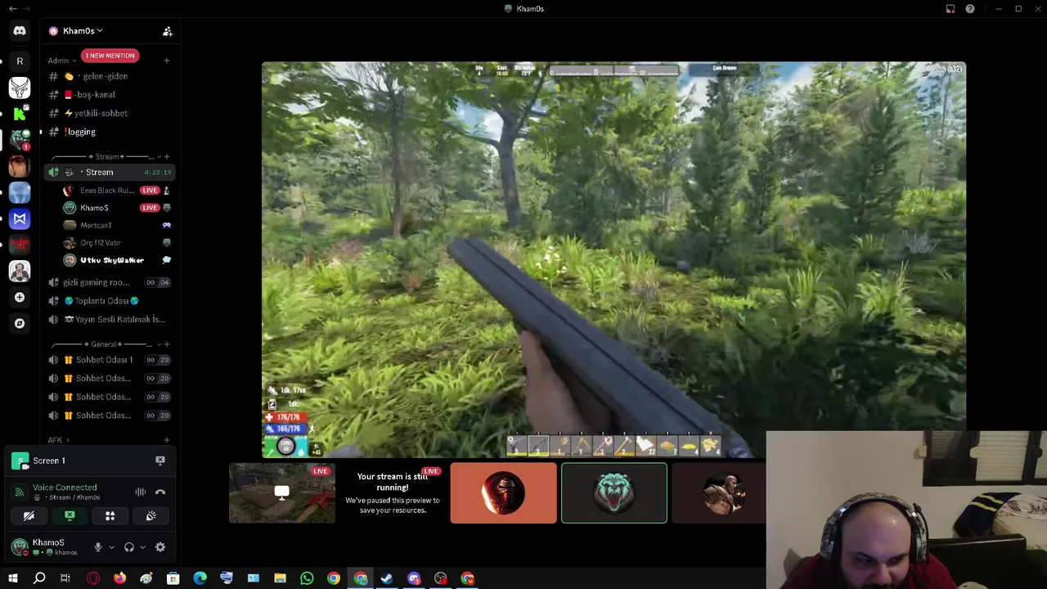This screenshot has width=1047, height=589.
Task: Toggle the green screen share button
Action: [x=70, y=516]
